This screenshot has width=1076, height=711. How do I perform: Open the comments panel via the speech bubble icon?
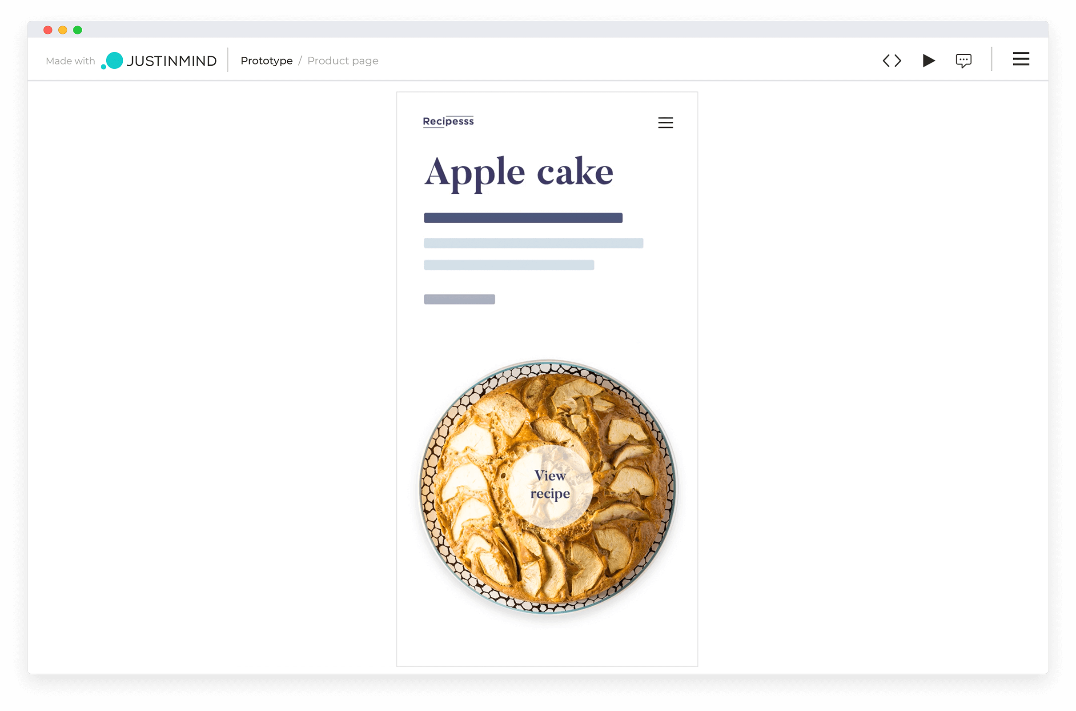pos(964,60)
